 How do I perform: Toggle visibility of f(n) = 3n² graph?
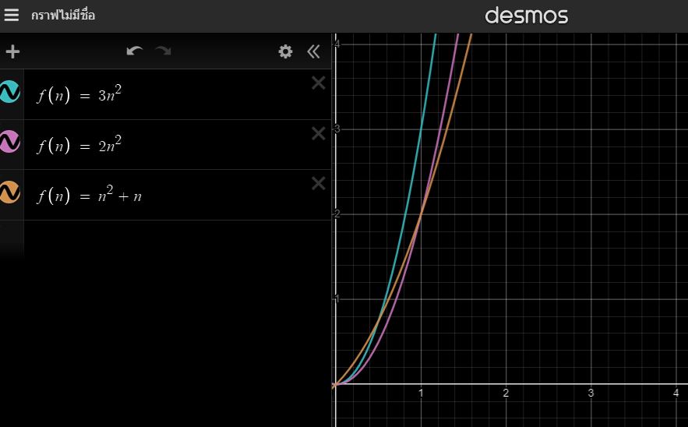[10, 92]
